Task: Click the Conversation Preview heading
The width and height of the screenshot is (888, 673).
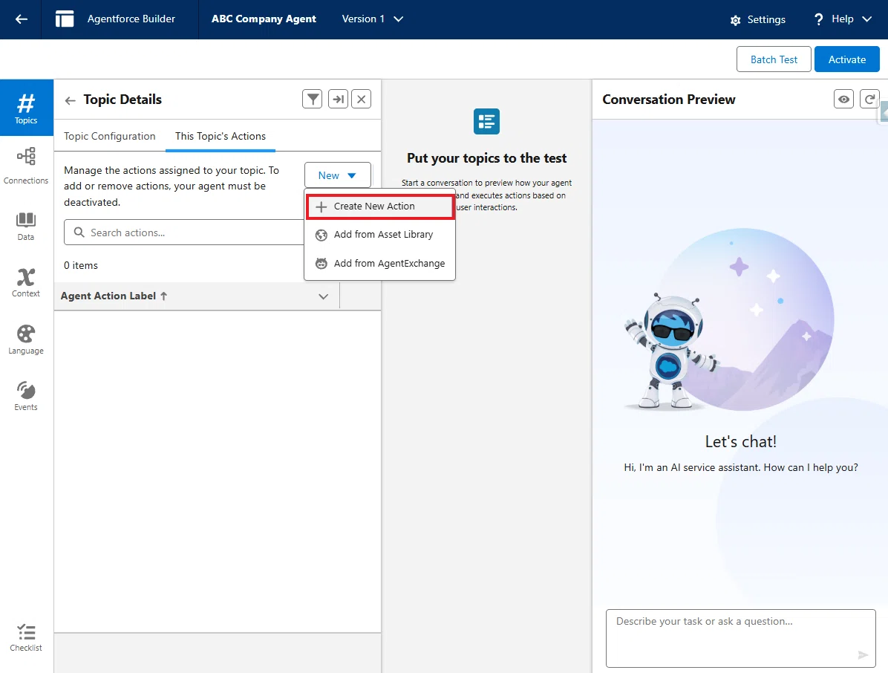Action: tap(669, 99)
